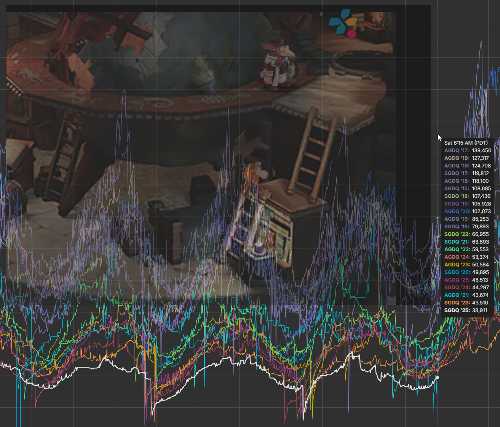
Task: Select the SGDQ '20 row showing 49,895
Action: pos(466,272)
